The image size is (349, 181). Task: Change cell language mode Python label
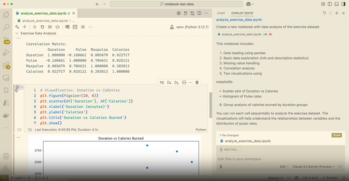click(201, 130)
